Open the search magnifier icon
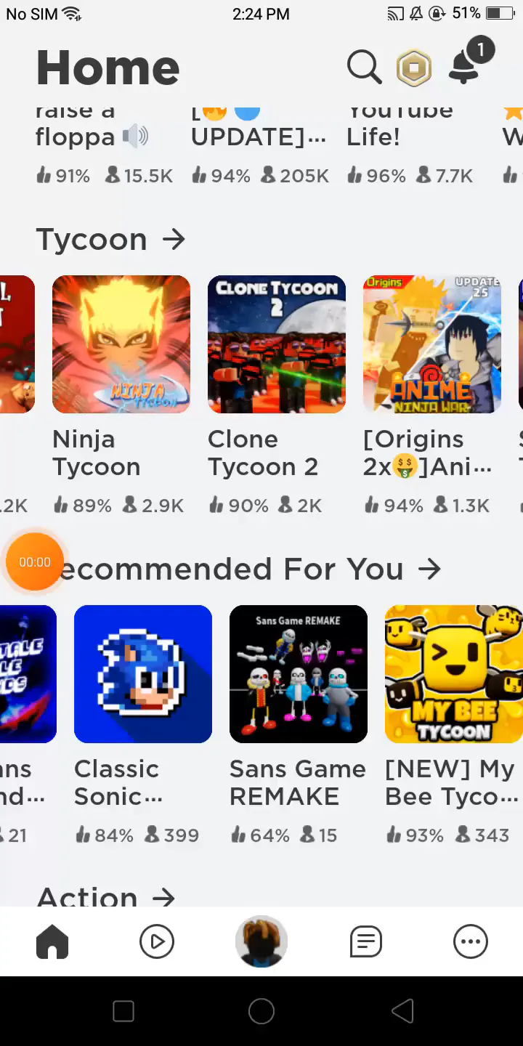 [x=364, y=68]
